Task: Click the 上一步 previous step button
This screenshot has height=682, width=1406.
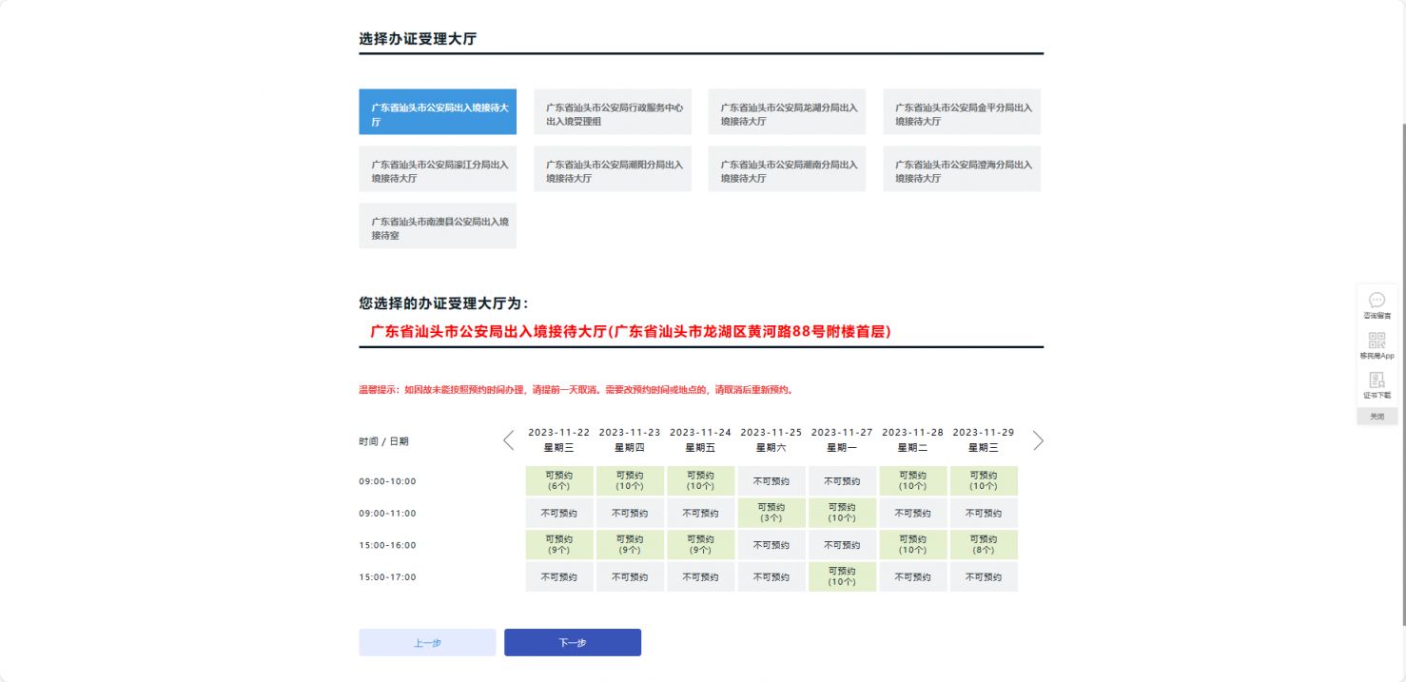Action: tap(426, 642)
